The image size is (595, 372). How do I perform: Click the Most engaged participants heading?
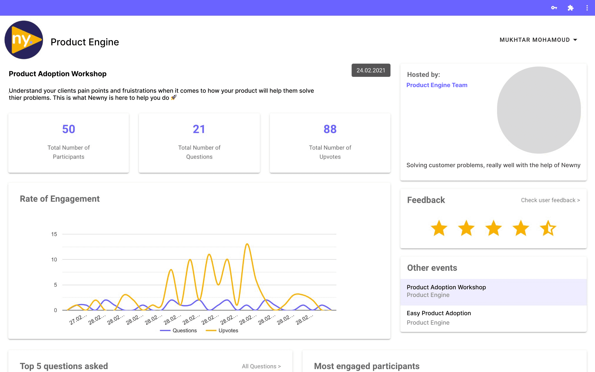[366, 366]
